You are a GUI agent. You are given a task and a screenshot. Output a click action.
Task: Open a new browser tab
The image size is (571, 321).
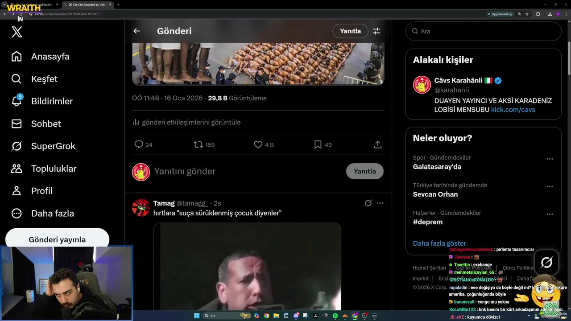[118, 4]
